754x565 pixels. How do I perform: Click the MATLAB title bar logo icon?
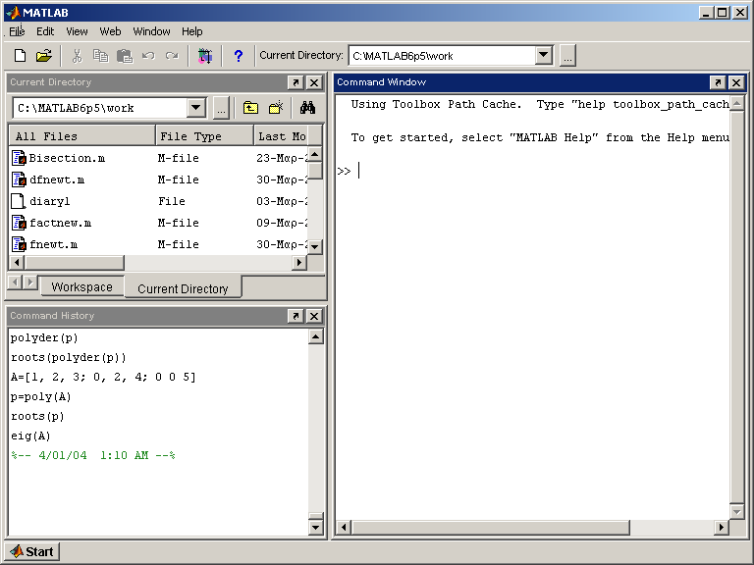(x=13, y=13)
